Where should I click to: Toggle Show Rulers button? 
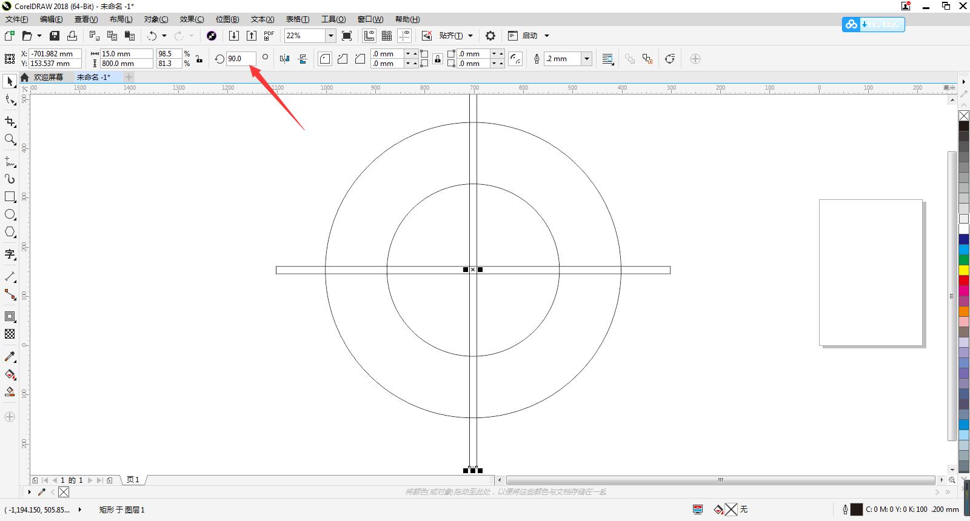coord(369,36)
